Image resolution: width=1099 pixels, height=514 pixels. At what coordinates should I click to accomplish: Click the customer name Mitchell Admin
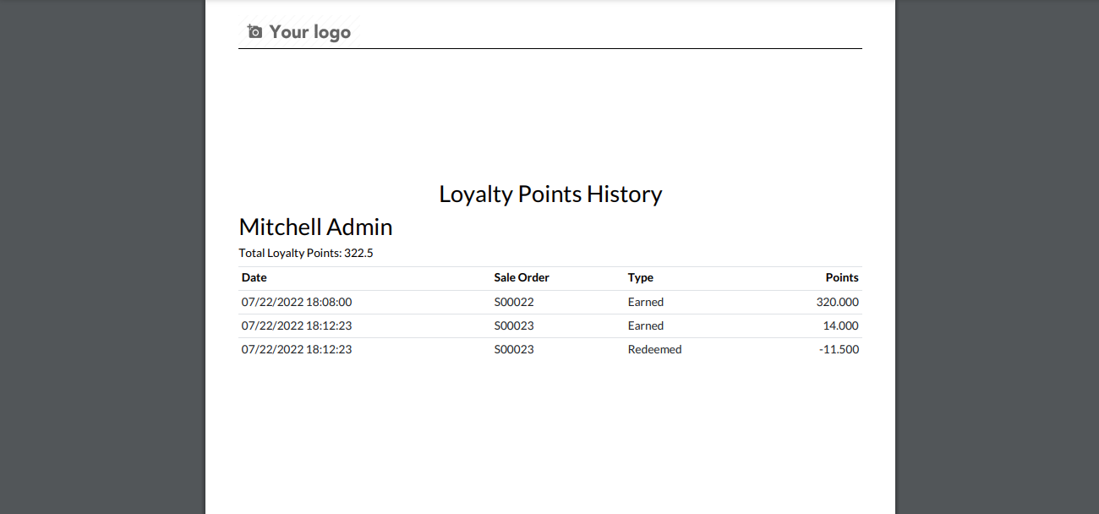click(315, 227)
